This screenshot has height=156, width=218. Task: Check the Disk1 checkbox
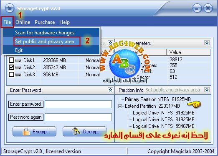(11, 60)
